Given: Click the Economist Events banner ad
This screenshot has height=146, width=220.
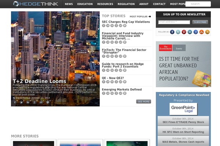Looking at the screenshot, I should [x=183, y=64].
